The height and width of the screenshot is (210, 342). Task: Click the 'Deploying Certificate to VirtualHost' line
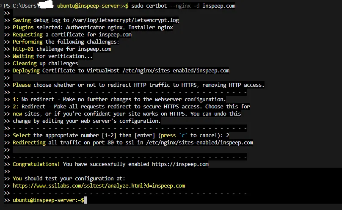pyautogui.click(x=121, y=71)
